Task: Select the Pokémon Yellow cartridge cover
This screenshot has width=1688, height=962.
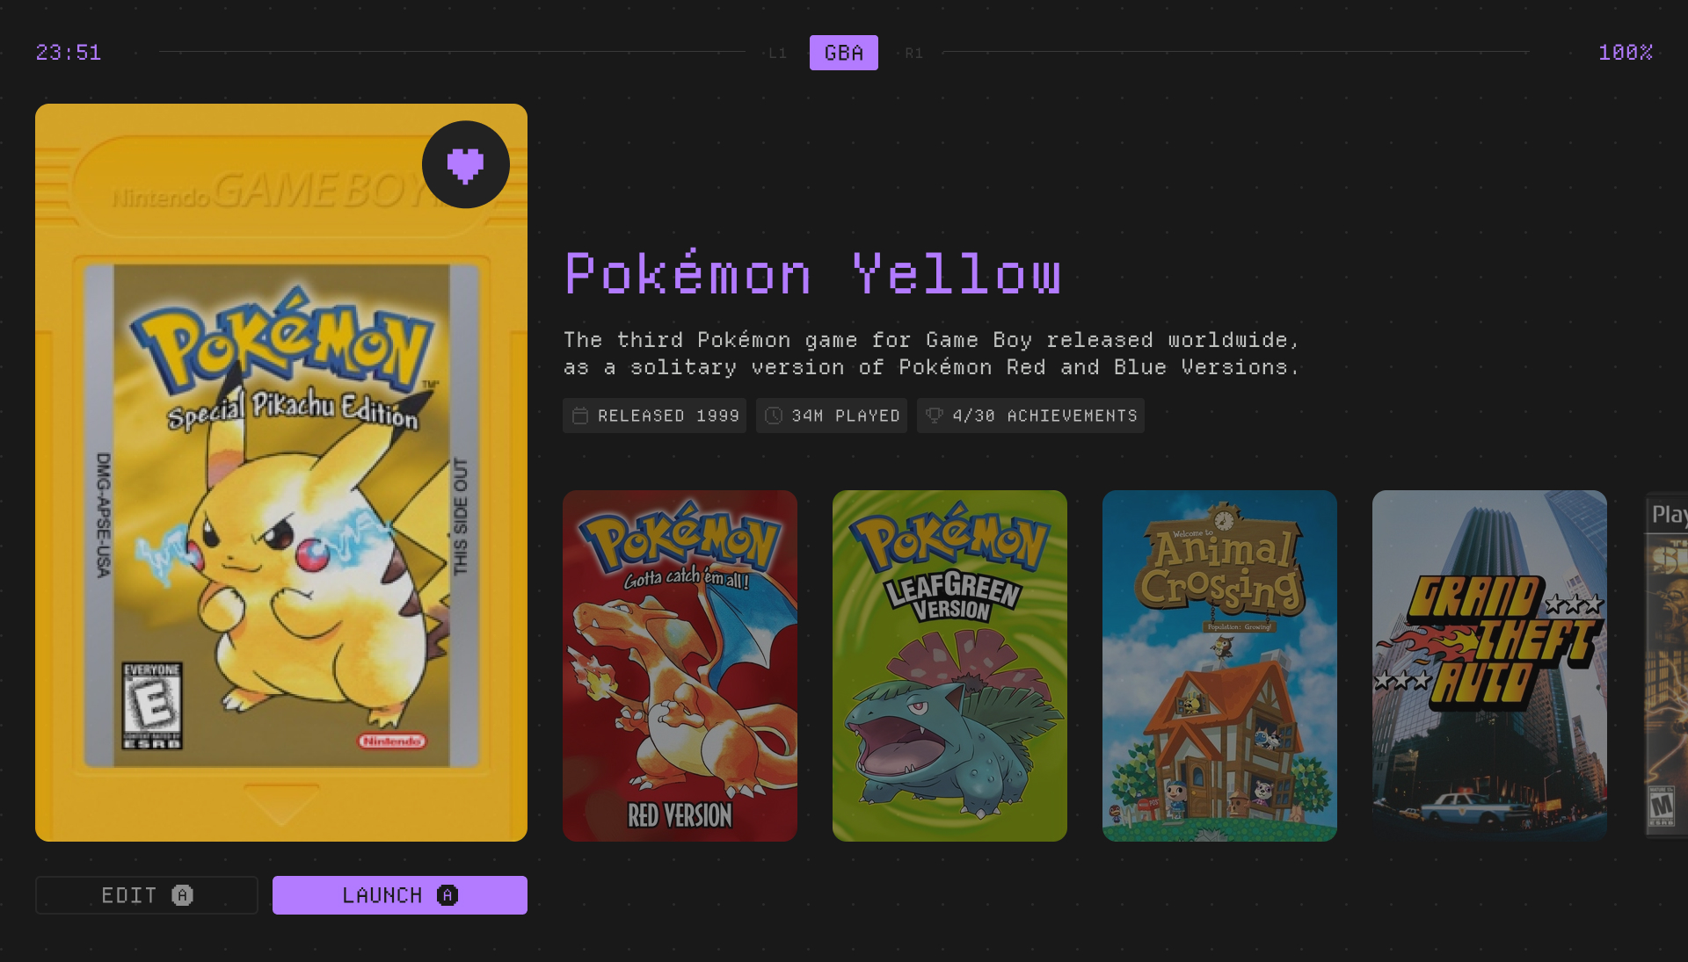Action: (281, 473)
